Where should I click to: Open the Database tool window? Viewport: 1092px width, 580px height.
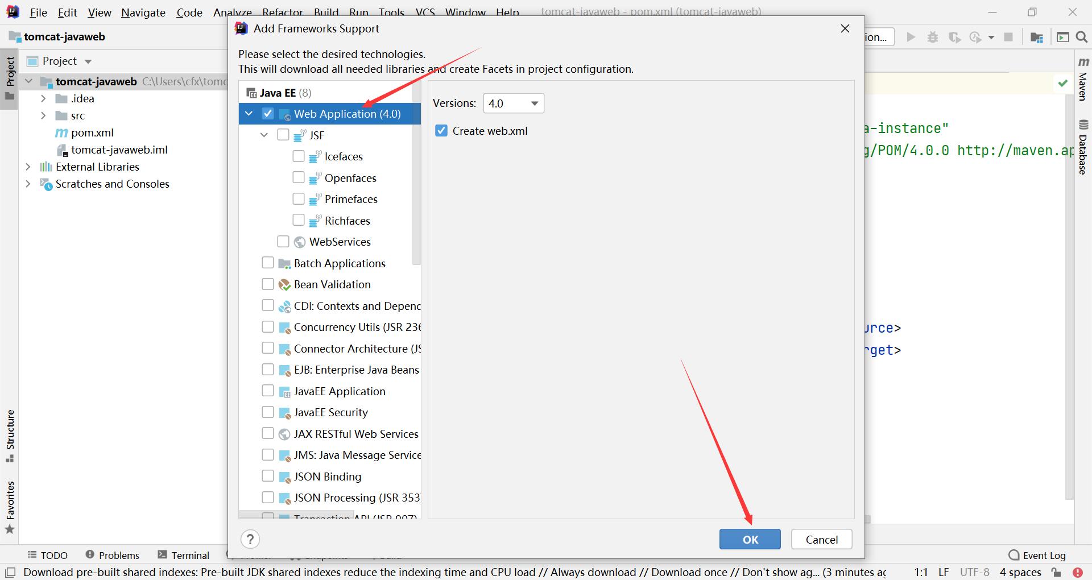(x=1083, y=147)
